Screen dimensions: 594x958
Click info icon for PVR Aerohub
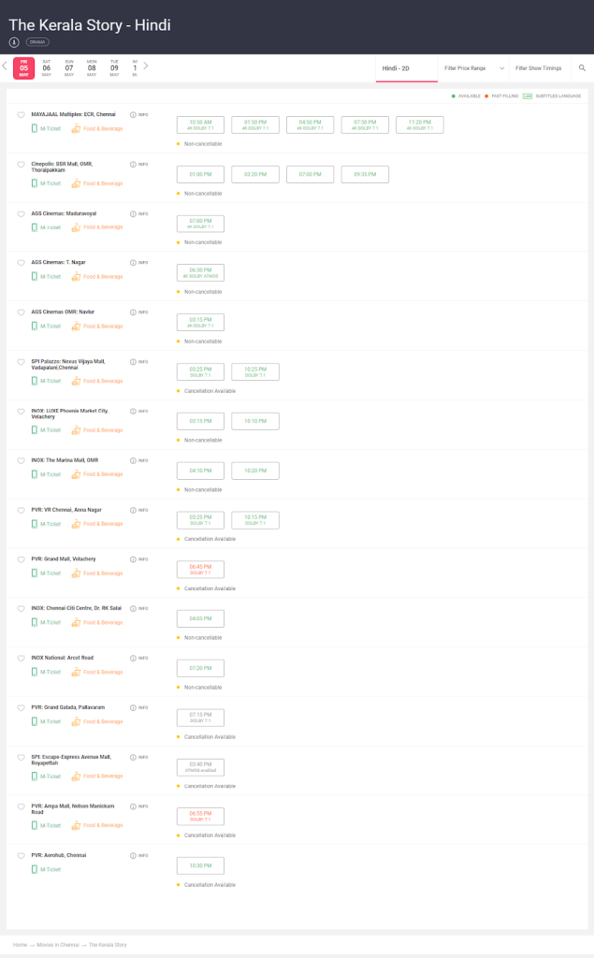click(x=133, y=855)
